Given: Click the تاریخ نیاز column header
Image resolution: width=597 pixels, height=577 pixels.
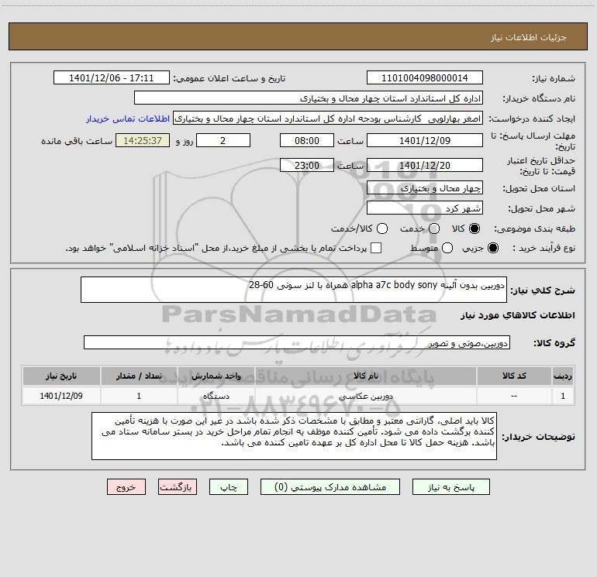Looking at the screenshot, I should (x=61, y=376).
